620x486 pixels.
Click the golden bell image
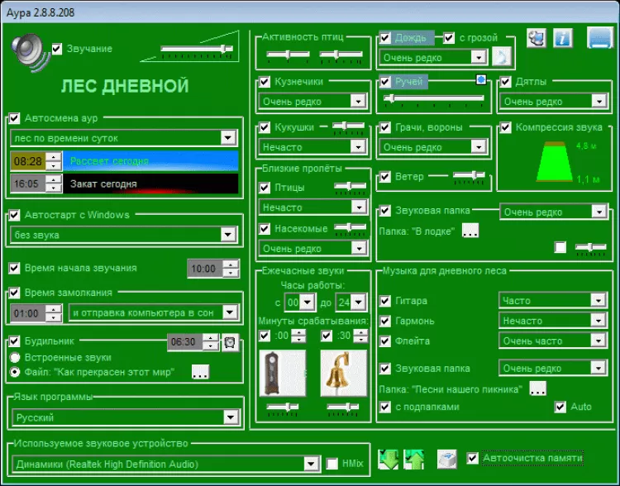pos(344,373)
